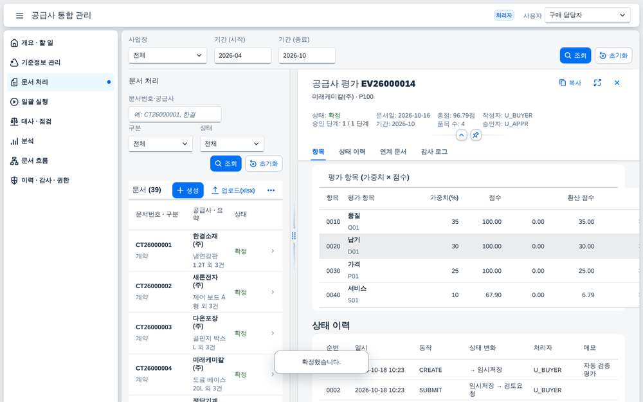Open 일괄 실행 sidebar item
Image resolution: width=643 pixels, height=402 pixels.
[60, 102]
